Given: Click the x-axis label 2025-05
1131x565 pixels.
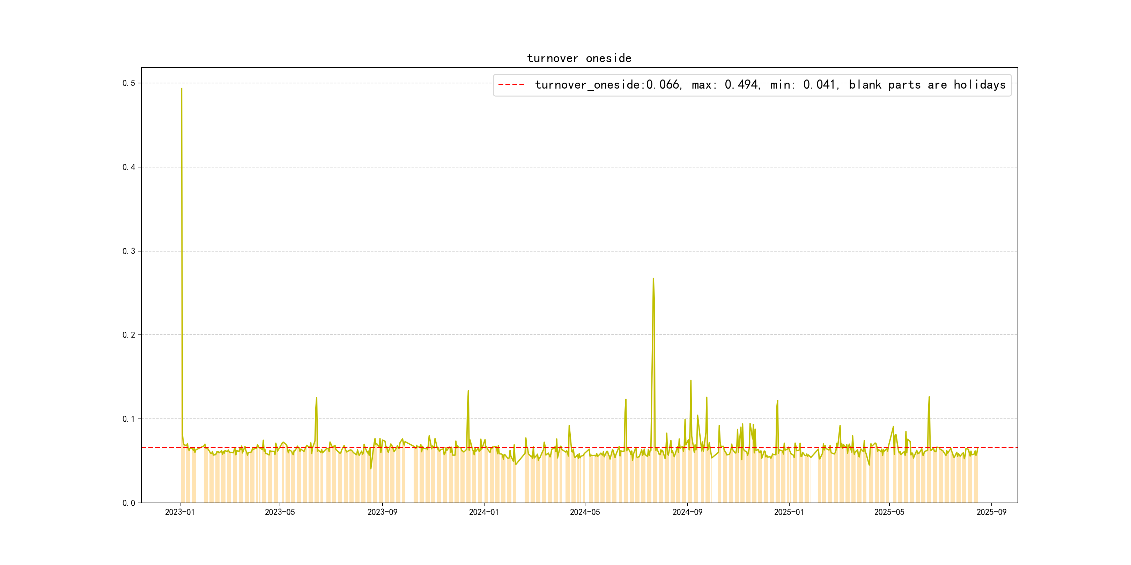Looking at the screenshot, I should (x=889, y=512).
